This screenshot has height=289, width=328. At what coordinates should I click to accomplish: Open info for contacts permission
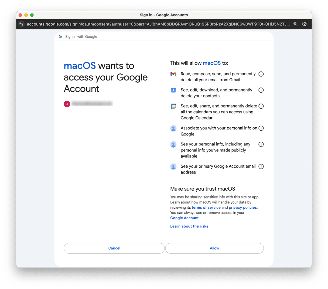[261, 90]
